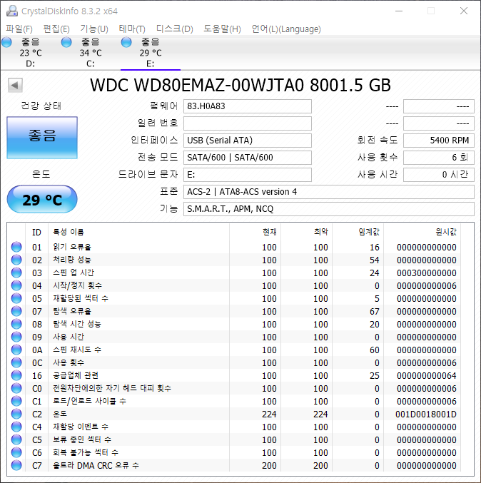
Task: Click the power-on count field 6 회
Action: tap(439, 158)
